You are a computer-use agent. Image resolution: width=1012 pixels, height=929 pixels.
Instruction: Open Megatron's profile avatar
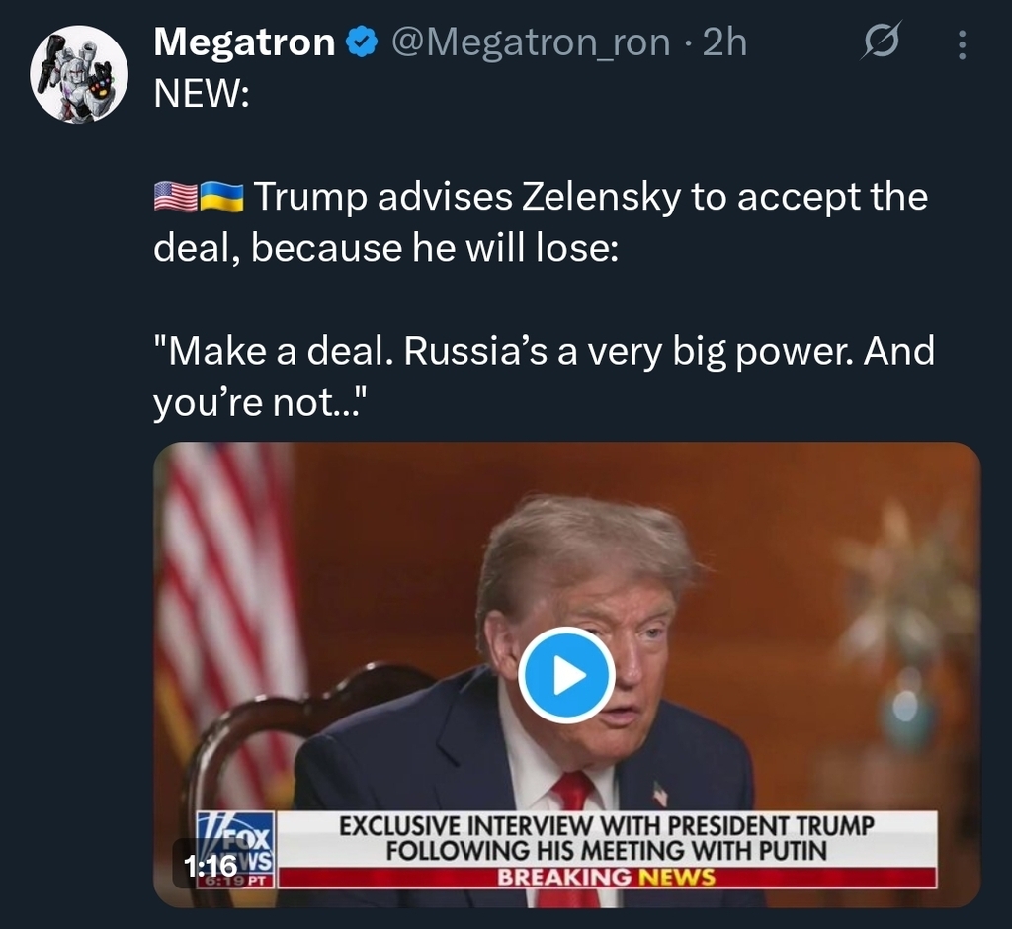click(x=79, y=74)
